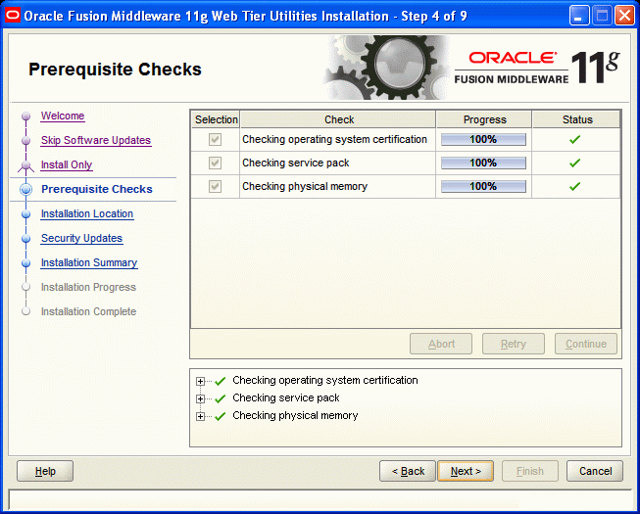Click the Abort button
Viewport: 640px width, 514px height.
click(x=441, y=344)
